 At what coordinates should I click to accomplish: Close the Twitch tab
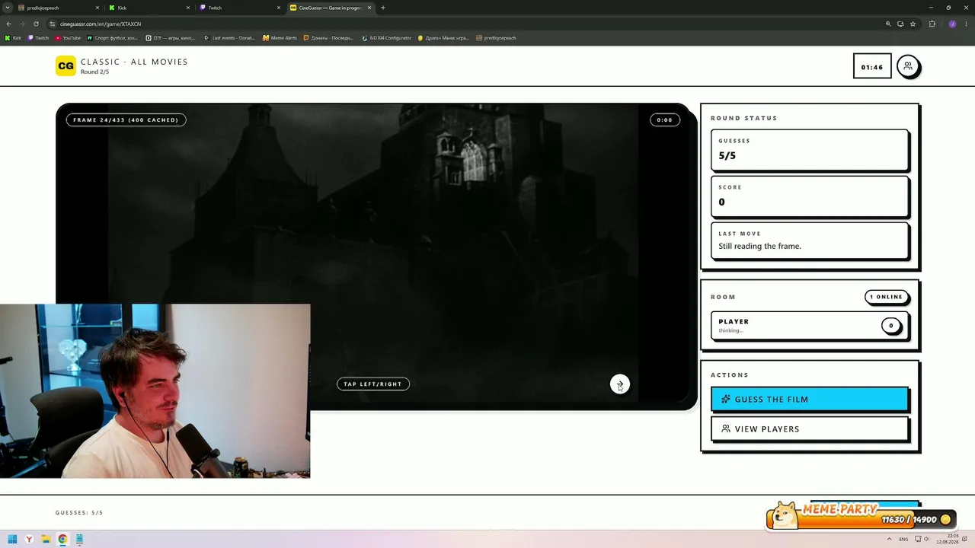279,8
